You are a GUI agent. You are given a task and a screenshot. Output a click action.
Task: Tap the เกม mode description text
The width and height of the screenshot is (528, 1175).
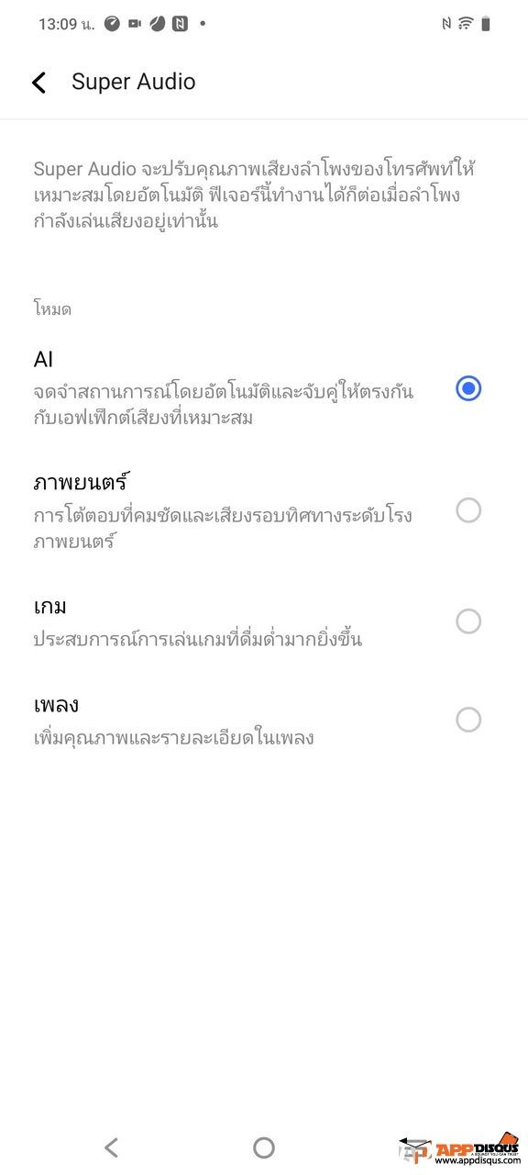tap(198, 639)
